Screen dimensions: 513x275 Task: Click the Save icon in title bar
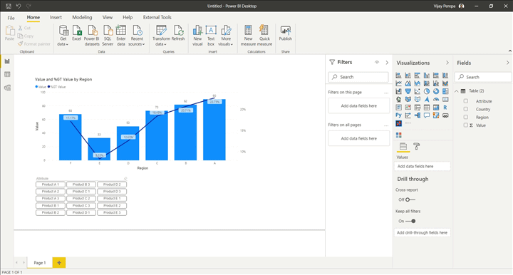click(x=9, y=6)
